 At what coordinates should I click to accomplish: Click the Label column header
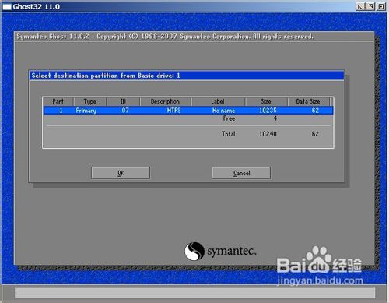tap(218, 101)
